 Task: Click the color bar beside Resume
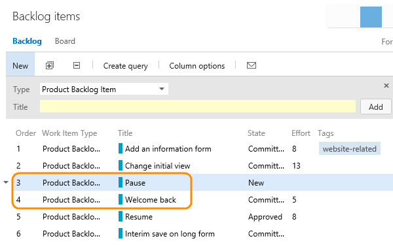pyautogui.click(x=121, y=216)
